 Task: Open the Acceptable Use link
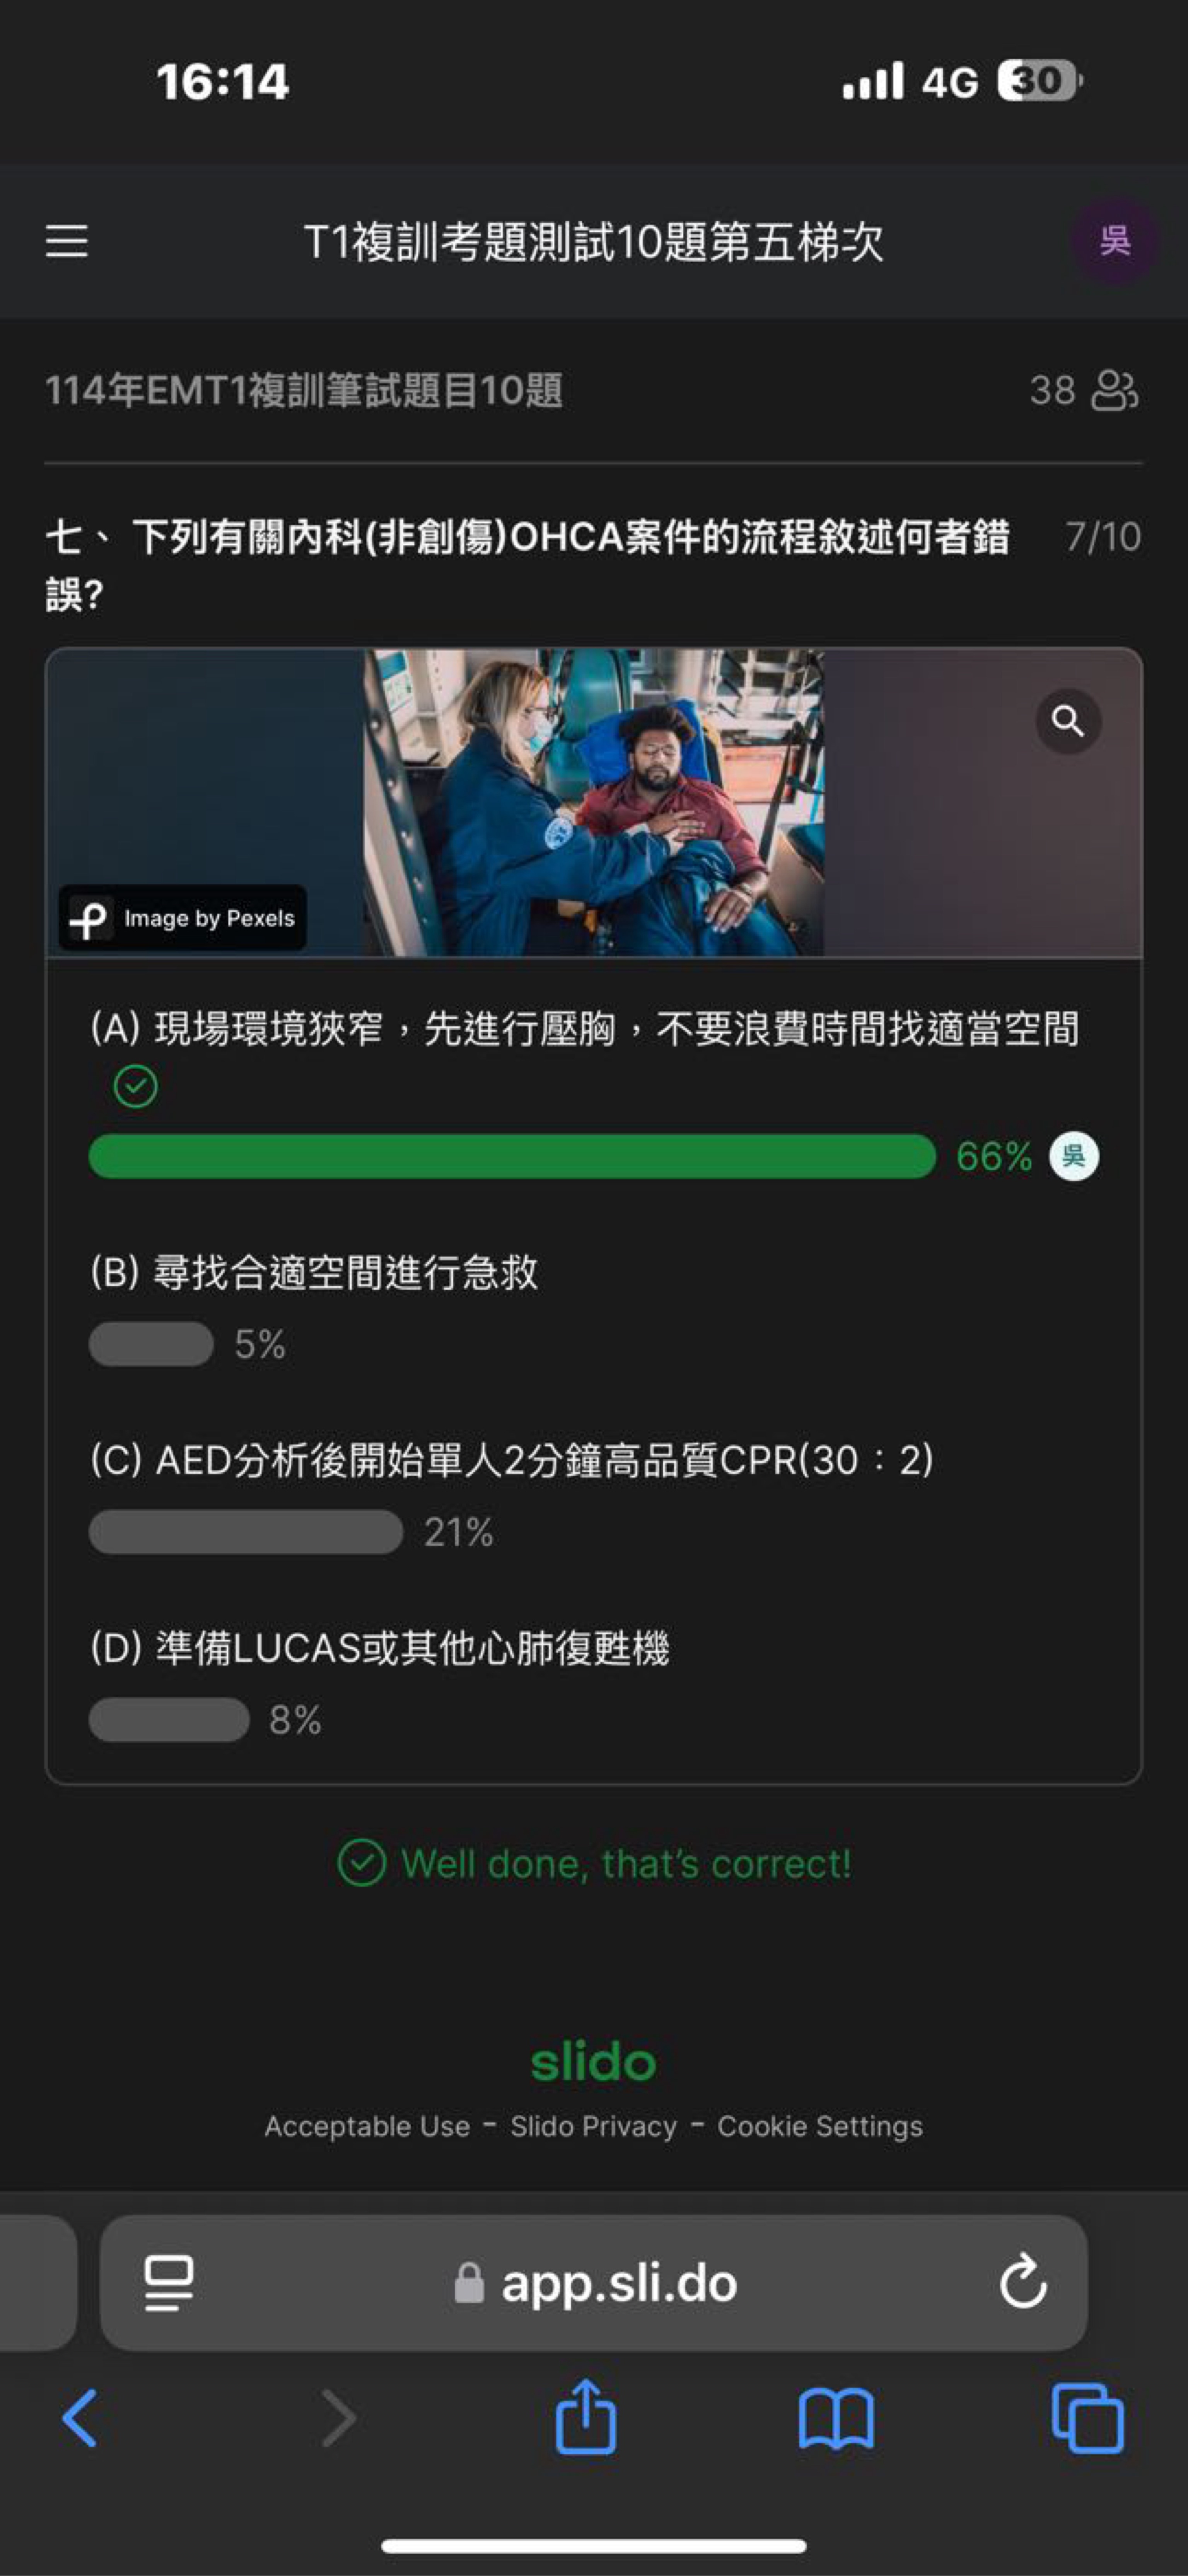tap(367, 2126)
